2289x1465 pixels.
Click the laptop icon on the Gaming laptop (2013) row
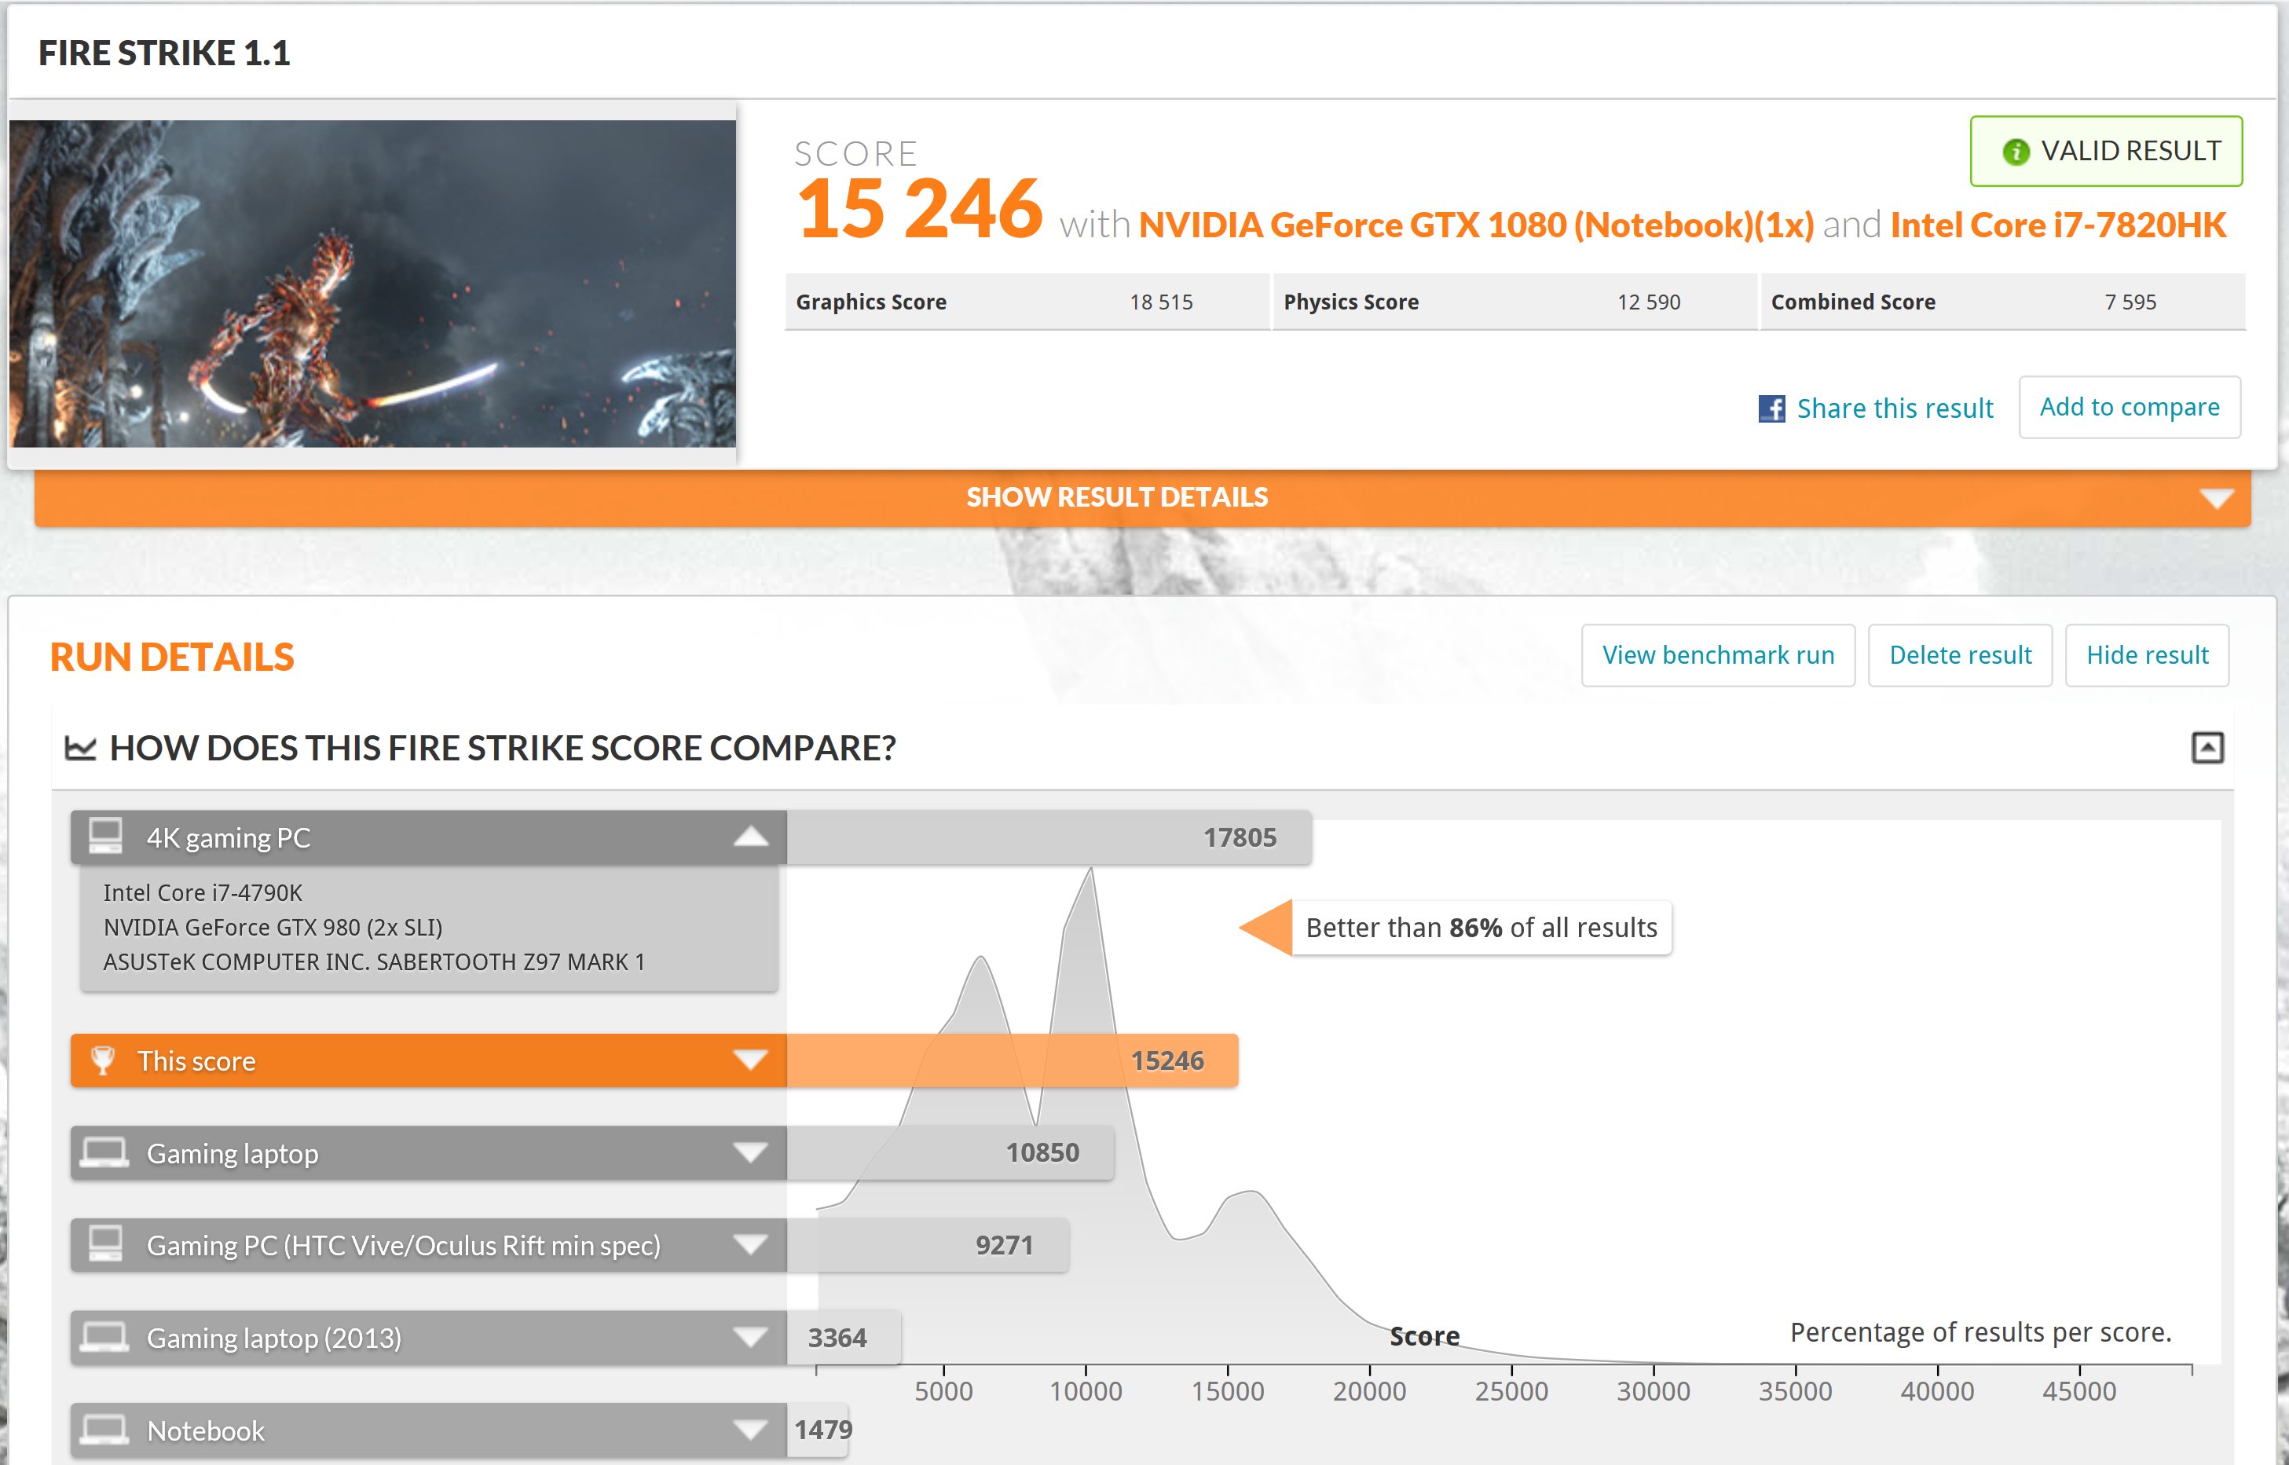pyautogui.click(x=104, y=1337)
